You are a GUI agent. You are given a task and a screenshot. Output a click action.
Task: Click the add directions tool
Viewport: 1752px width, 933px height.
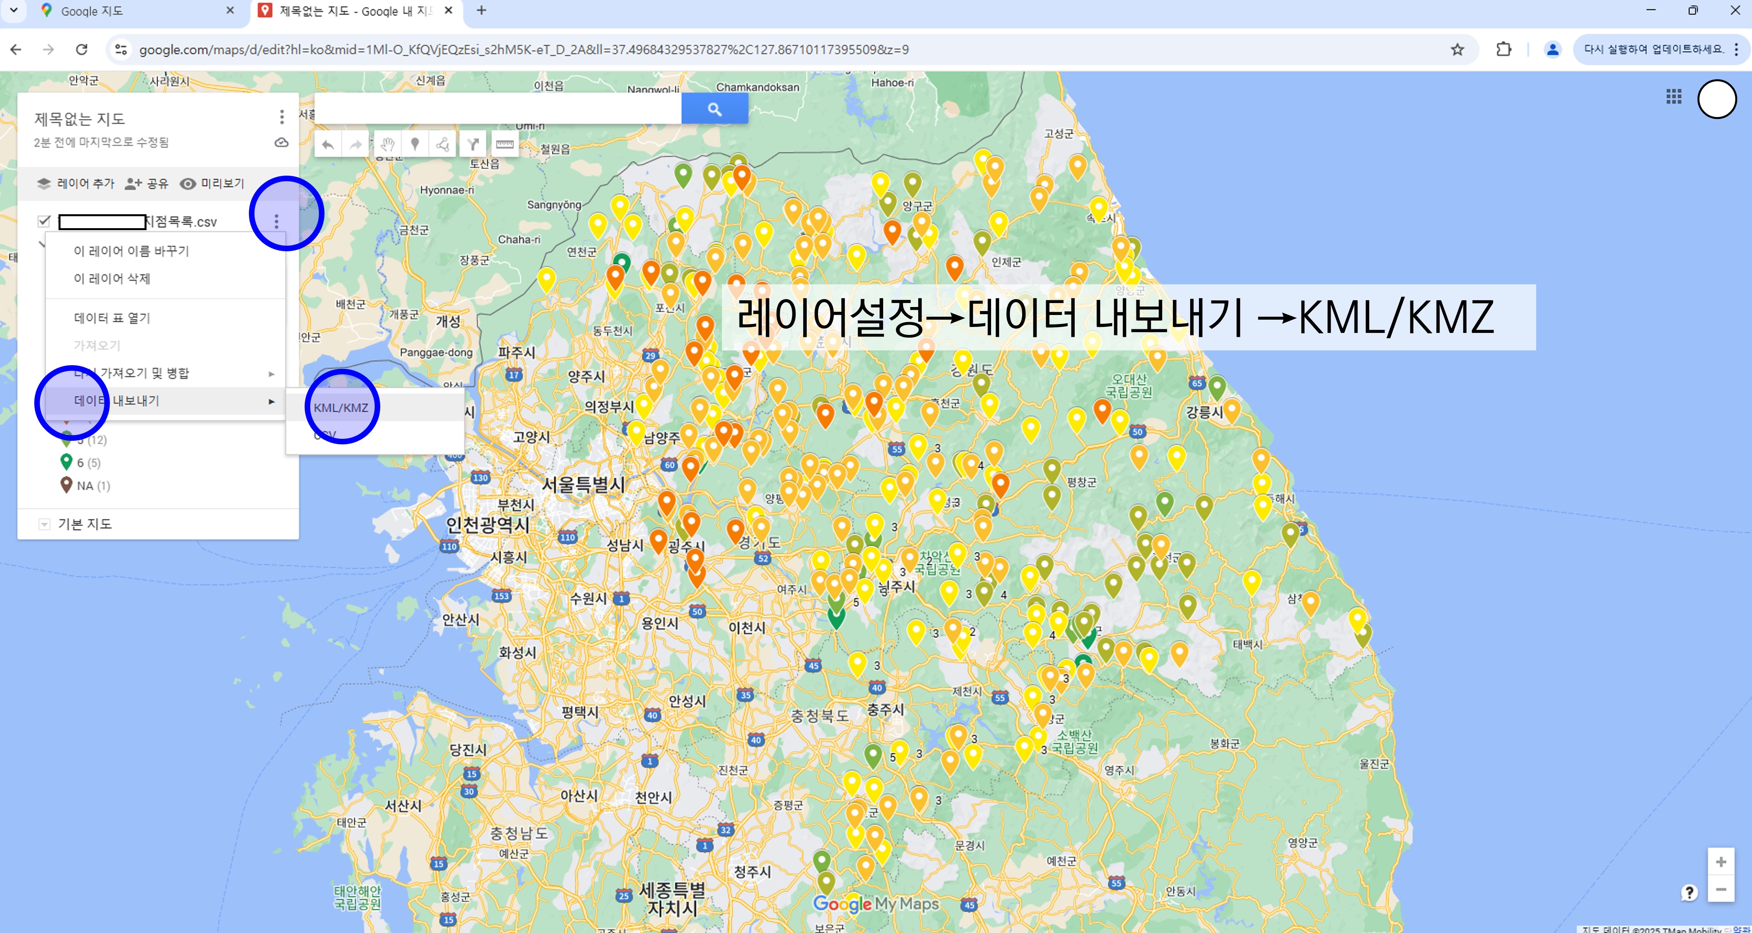click(473, 144)
